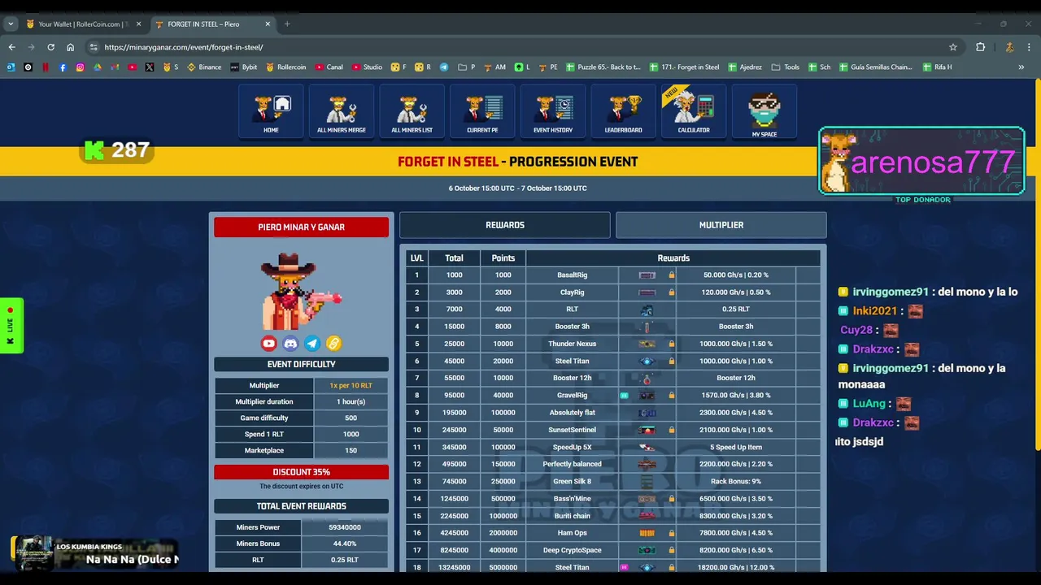Reload the page
This screenshot has width=1041, height=585.
coord(50,47)
